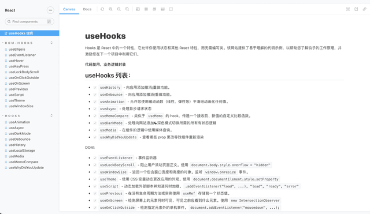Toggle the useEventListener checkbox in DOM list
This screenshot has height=214, width=370.
tap(95, 158)
